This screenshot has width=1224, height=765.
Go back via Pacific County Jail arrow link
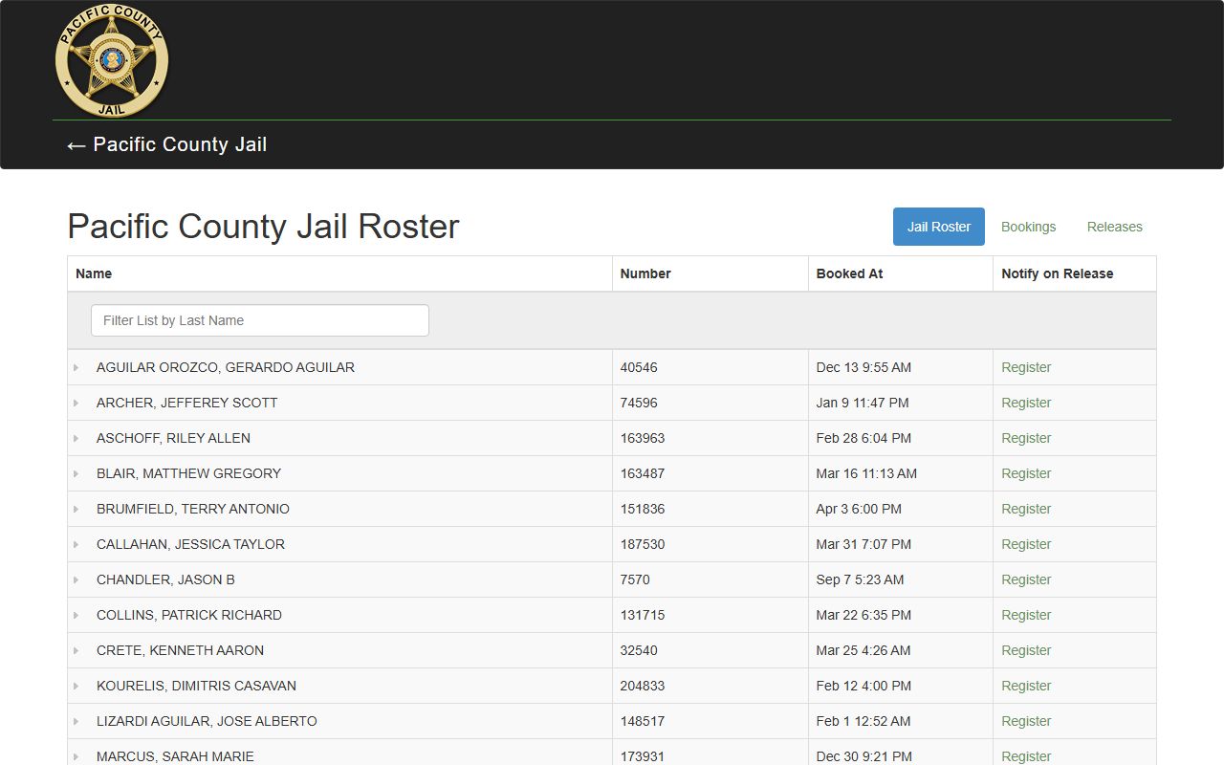[x=166, y=145]
